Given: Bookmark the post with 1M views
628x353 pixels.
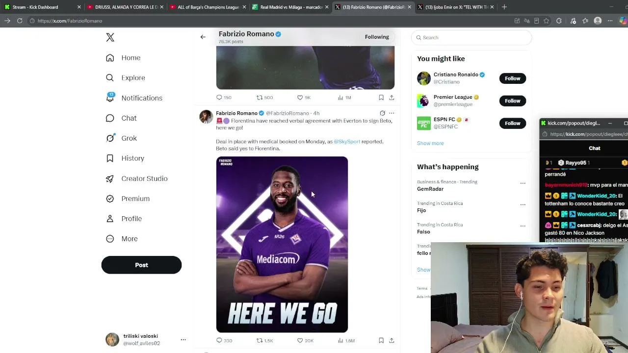Looking at the screenshot, I should pos(381,98).
